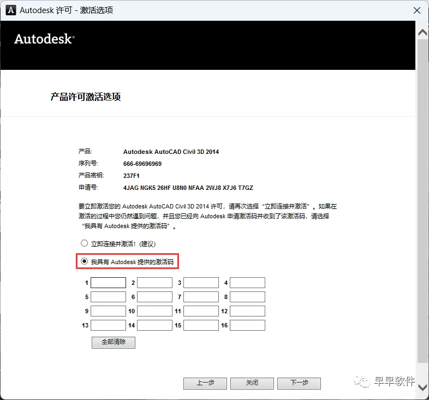This screenshot has height=400, width=429.
Task: Focus activation code field 4
Action: pos(247,283)
